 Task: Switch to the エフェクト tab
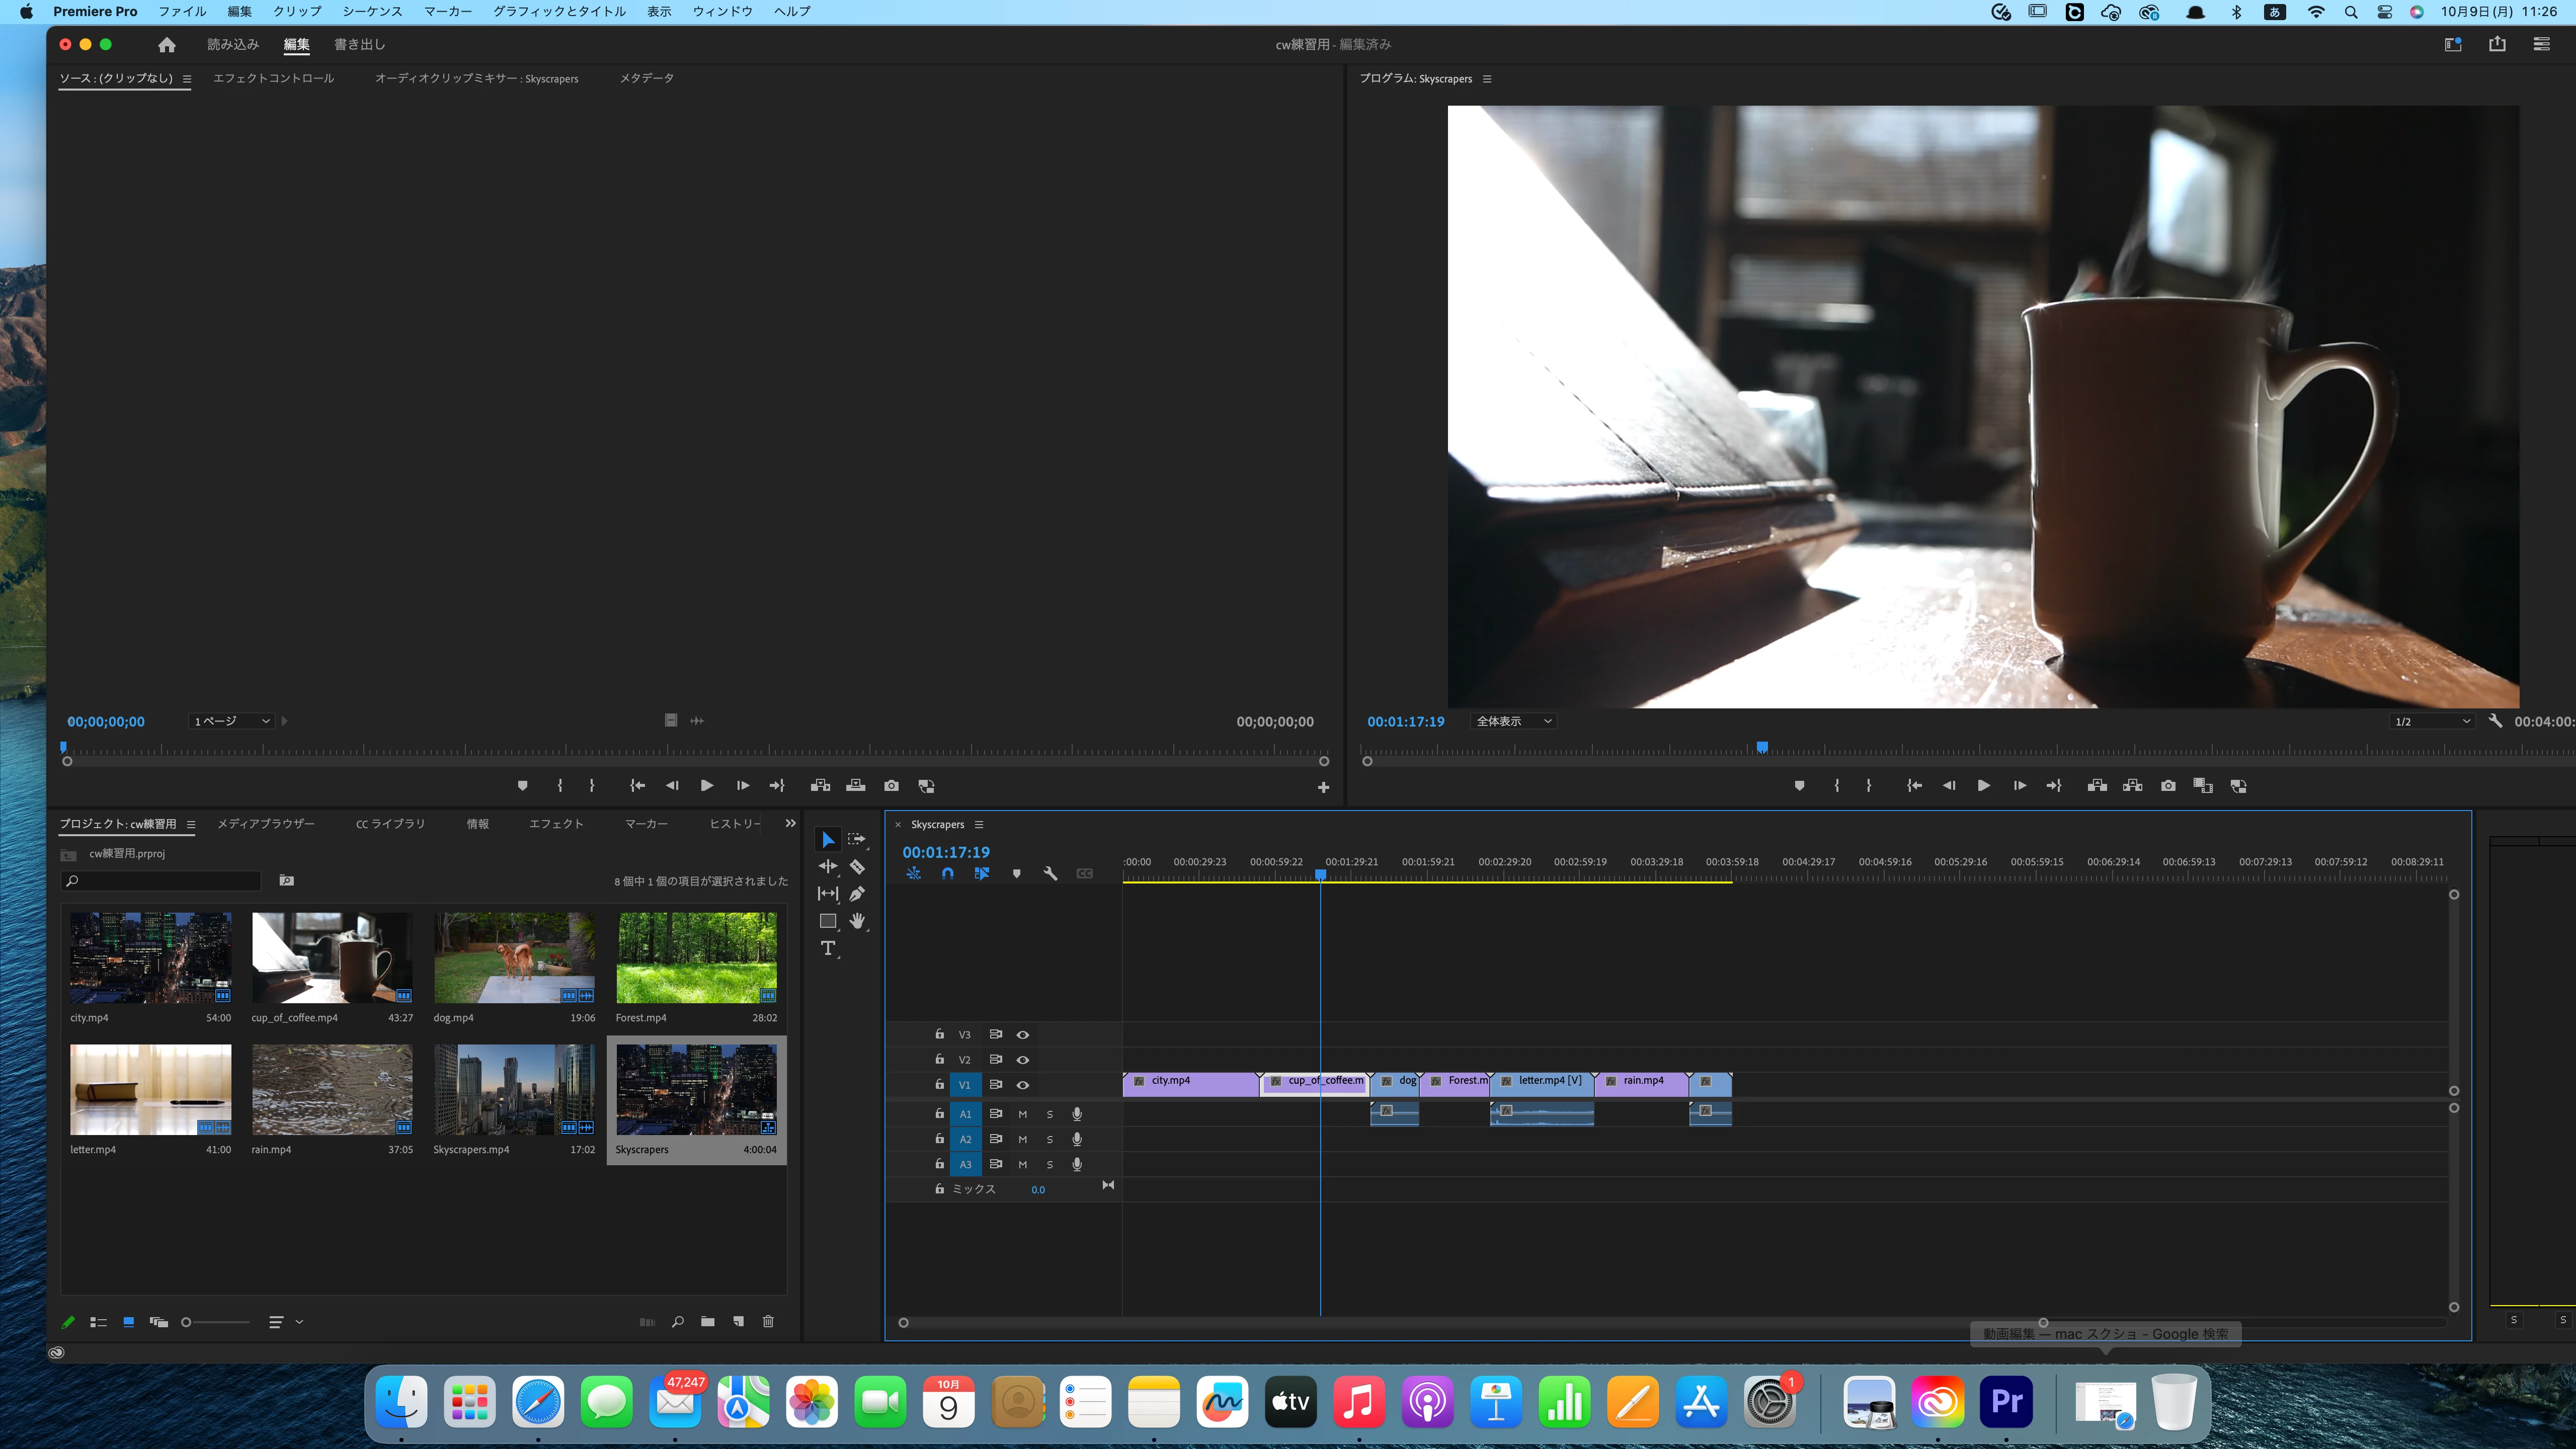pos(556,824)
